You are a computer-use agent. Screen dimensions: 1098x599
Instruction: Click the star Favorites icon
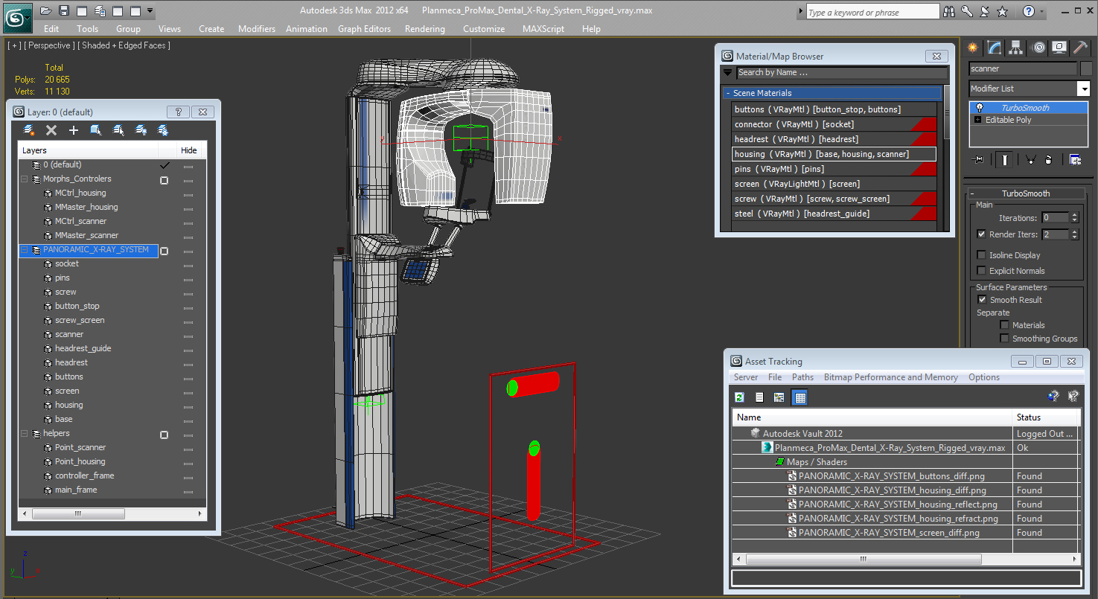click(1003, 11)
